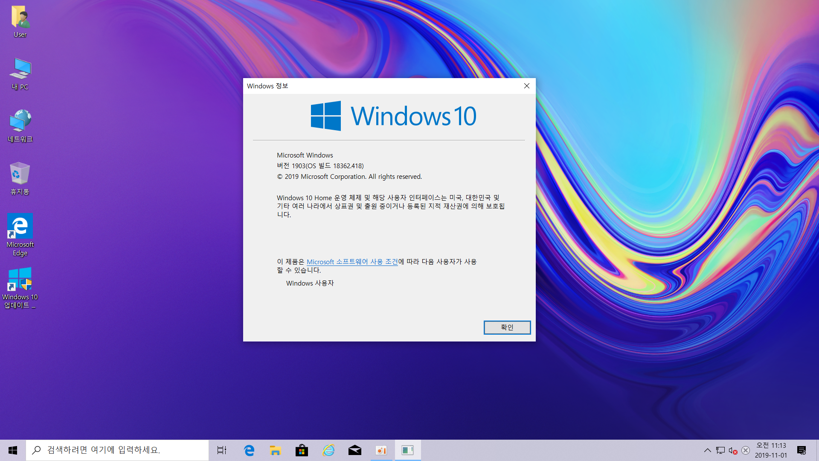Open Task View from taskbar
Screen dimensions: 819x461
coord(222,450)
